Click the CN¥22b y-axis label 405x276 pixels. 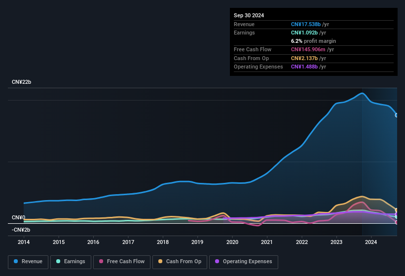[x=21, y=82]
